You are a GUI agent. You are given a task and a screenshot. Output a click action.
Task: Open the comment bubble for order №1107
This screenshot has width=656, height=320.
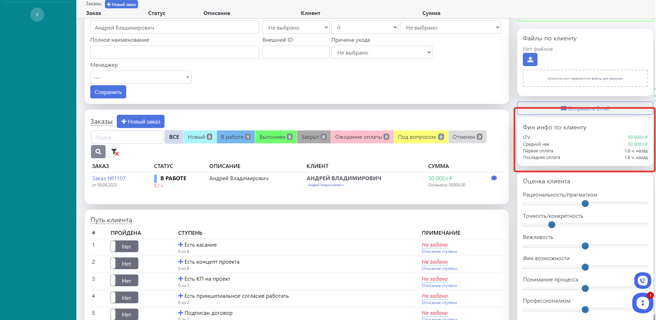click(494, 178)
